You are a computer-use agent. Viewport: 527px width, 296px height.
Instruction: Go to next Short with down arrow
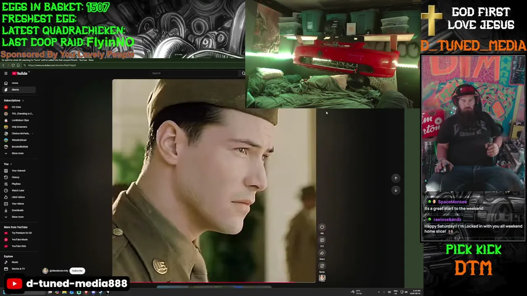[396, 190]
